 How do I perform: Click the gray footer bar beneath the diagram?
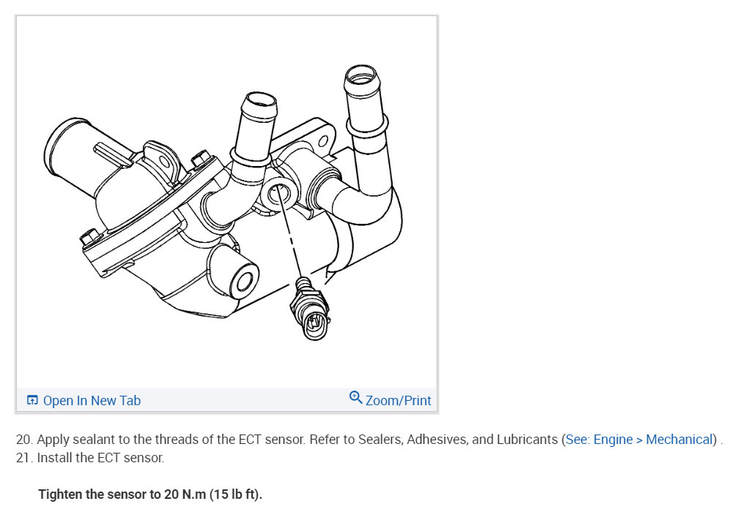[x=226, y=400]
